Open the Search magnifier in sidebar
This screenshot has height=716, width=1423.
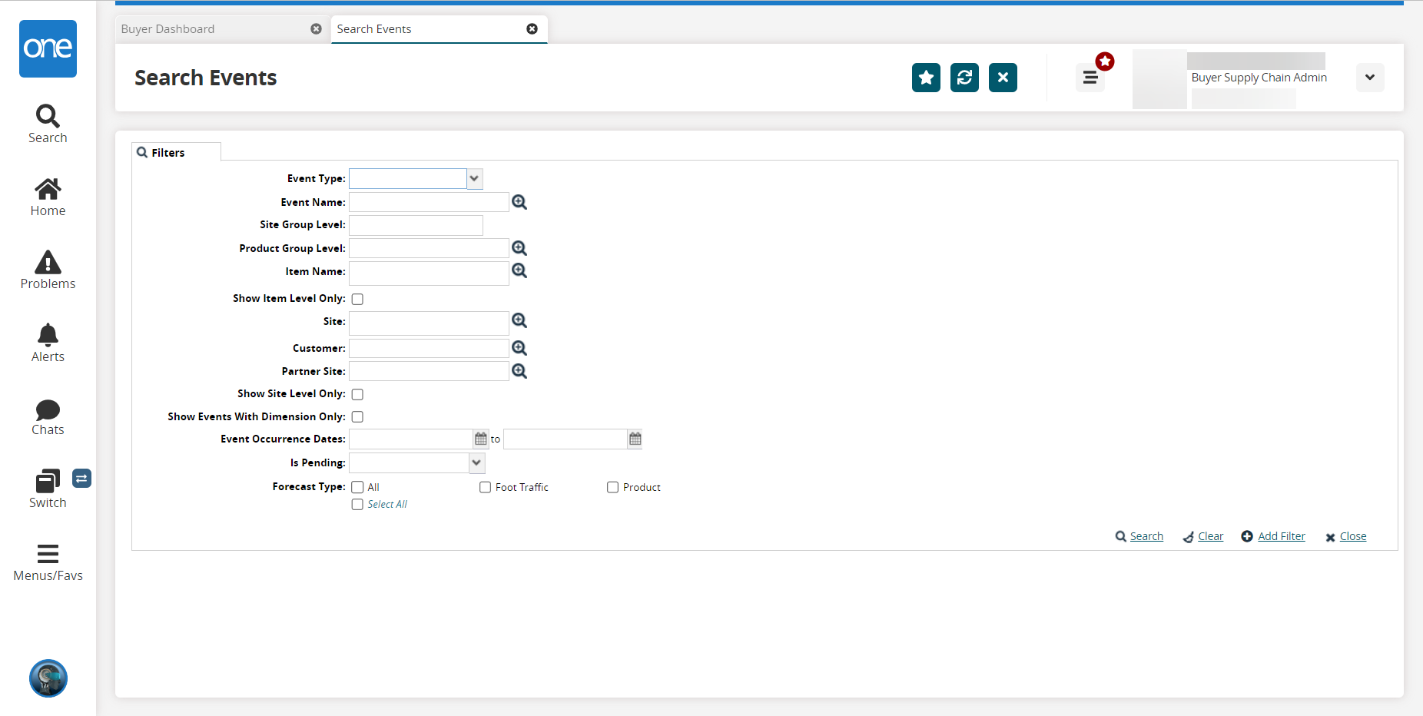click(48, 116)
